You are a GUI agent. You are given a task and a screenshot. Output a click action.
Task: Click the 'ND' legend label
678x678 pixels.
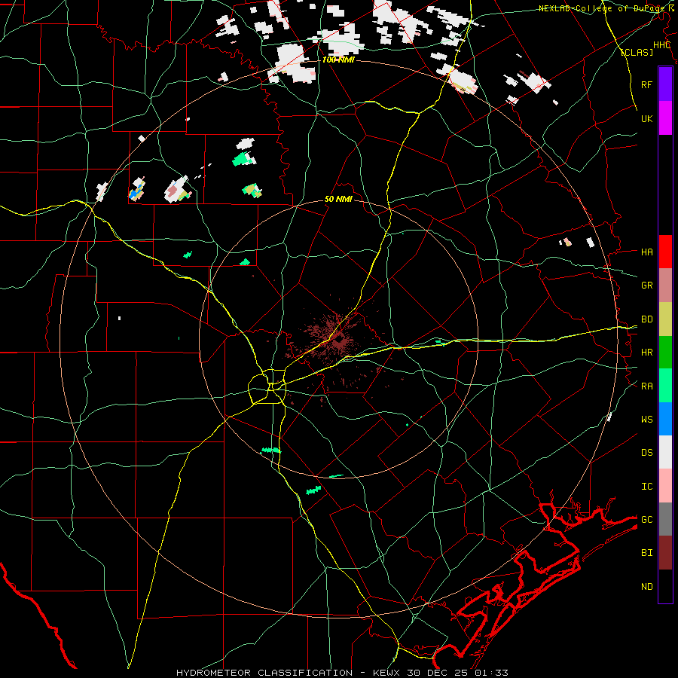[x=646, y=586]
